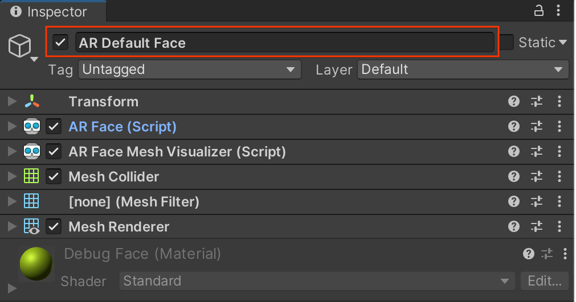
Task: Click the GameObject cube icon
Action: point(20,45)
